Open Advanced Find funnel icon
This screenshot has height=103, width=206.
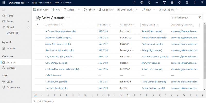164,3
